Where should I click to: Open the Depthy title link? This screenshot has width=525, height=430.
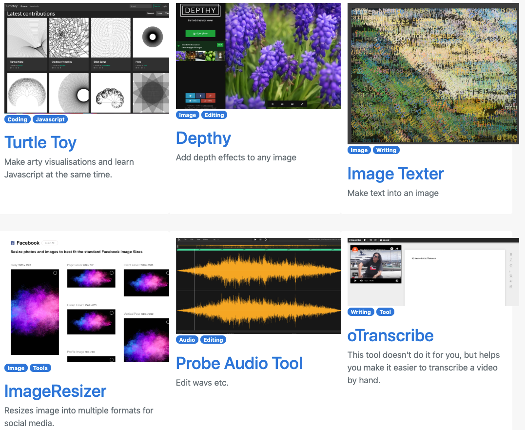[x=204, y=138]
